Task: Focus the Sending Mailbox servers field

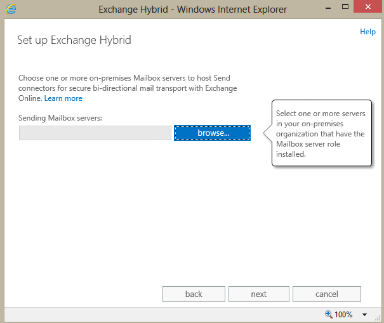Action: click(x=95, y=133)
